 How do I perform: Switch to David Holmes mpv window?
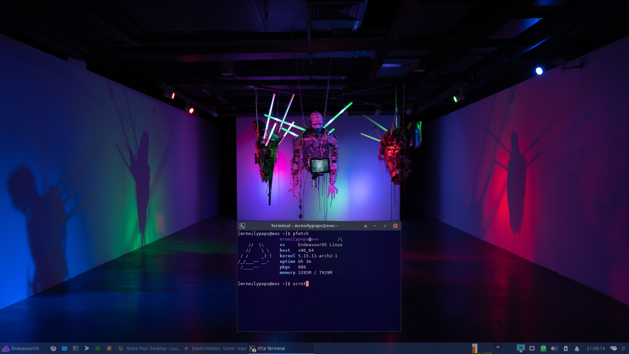(216, 348)
